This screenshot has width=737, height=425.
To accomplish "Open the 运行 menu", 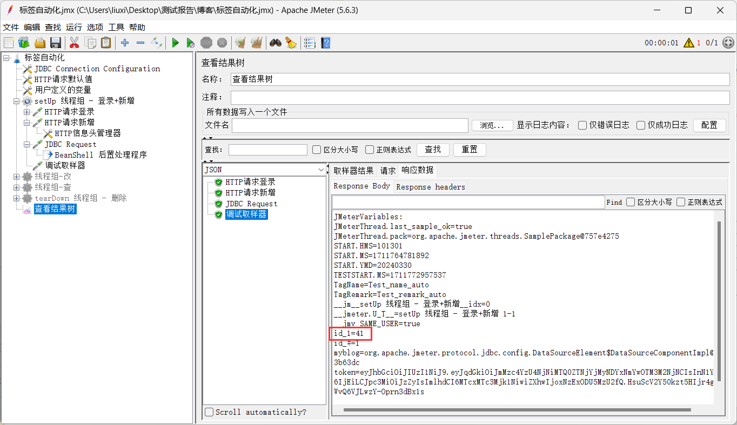I will tap(74, 27).
